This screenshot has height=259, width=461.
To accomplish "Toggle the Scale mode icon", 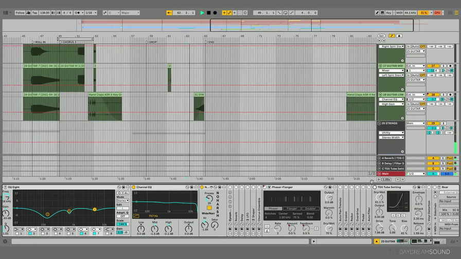I will [x=105, y=13].
